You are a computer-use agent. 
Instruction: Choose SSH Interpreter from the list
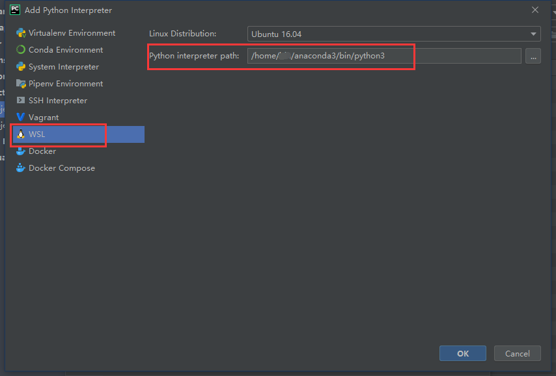tap(58, 100)
